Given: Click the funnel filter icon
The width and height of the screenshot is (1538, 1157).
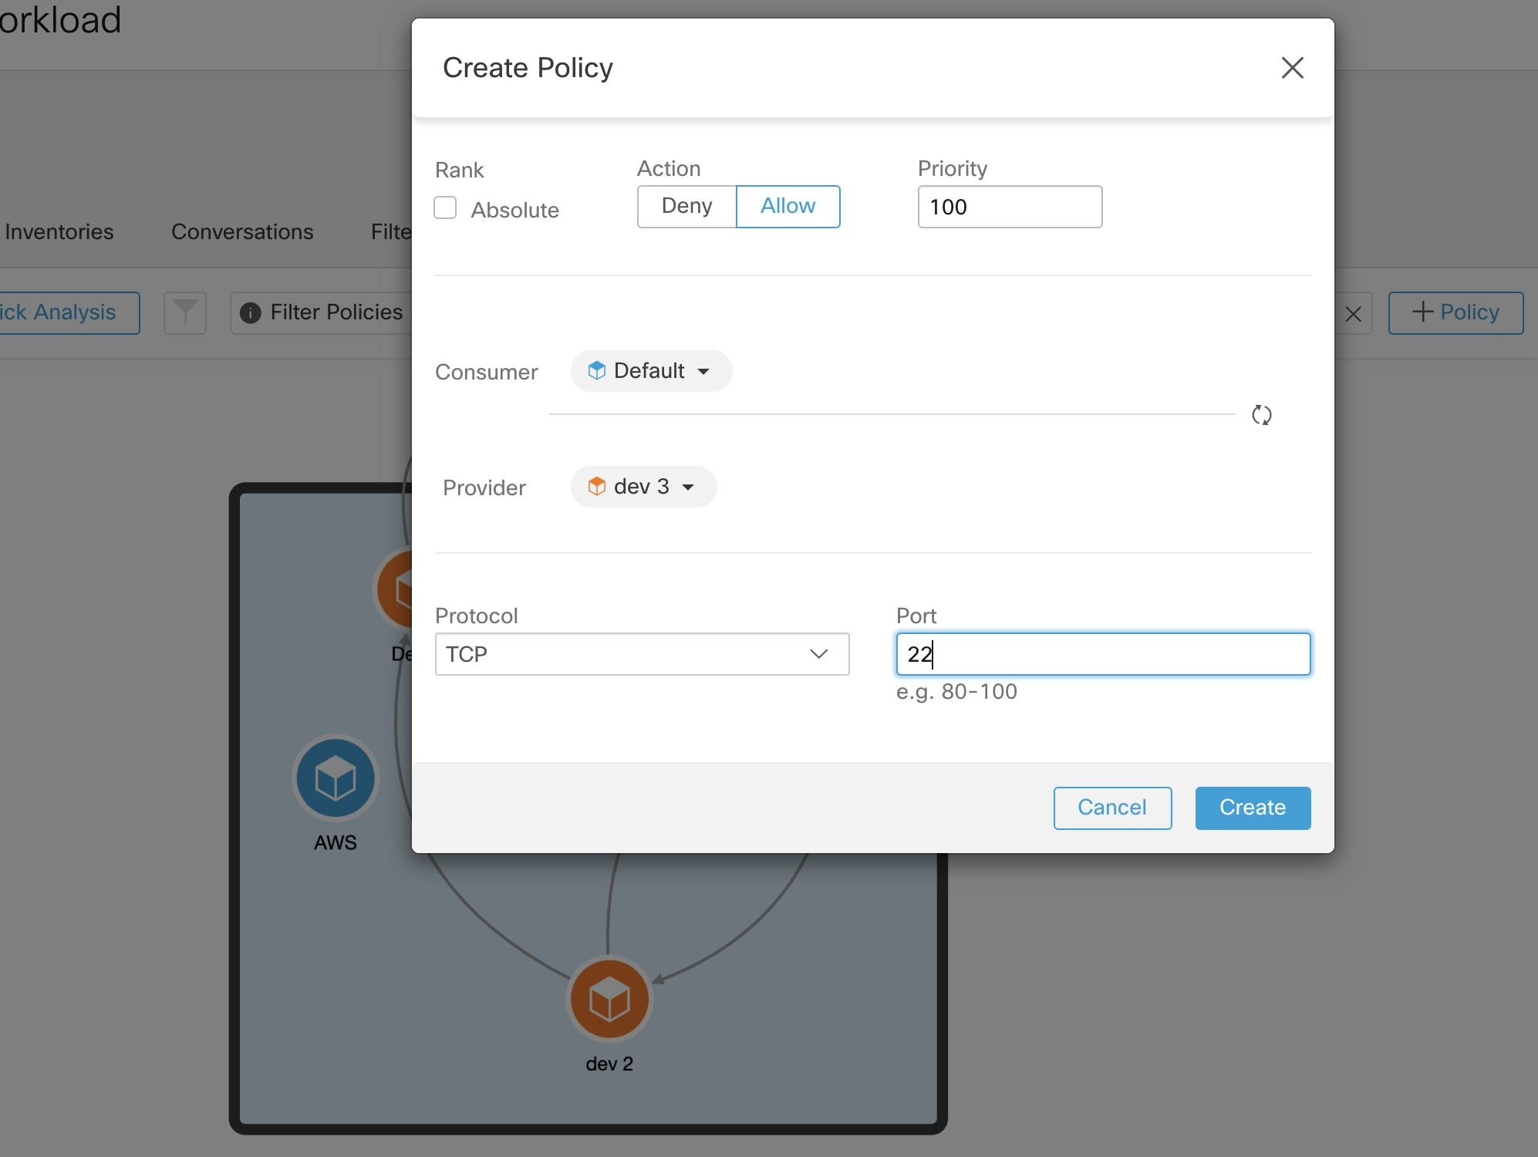Looking at the screenshot, I should 182,314.
